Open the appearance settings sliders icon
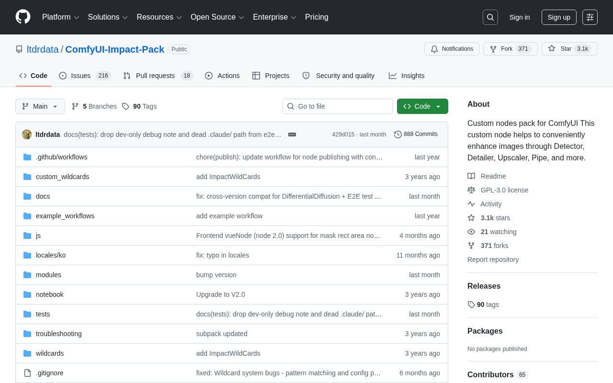Image resolution: width=613 pixels, height=383 pixels. (590, 17)
